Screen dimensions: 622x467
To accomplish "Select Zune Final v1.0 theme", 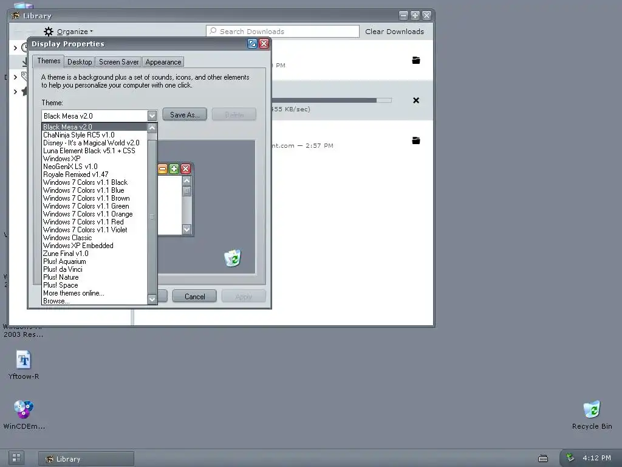I will 94,254.
